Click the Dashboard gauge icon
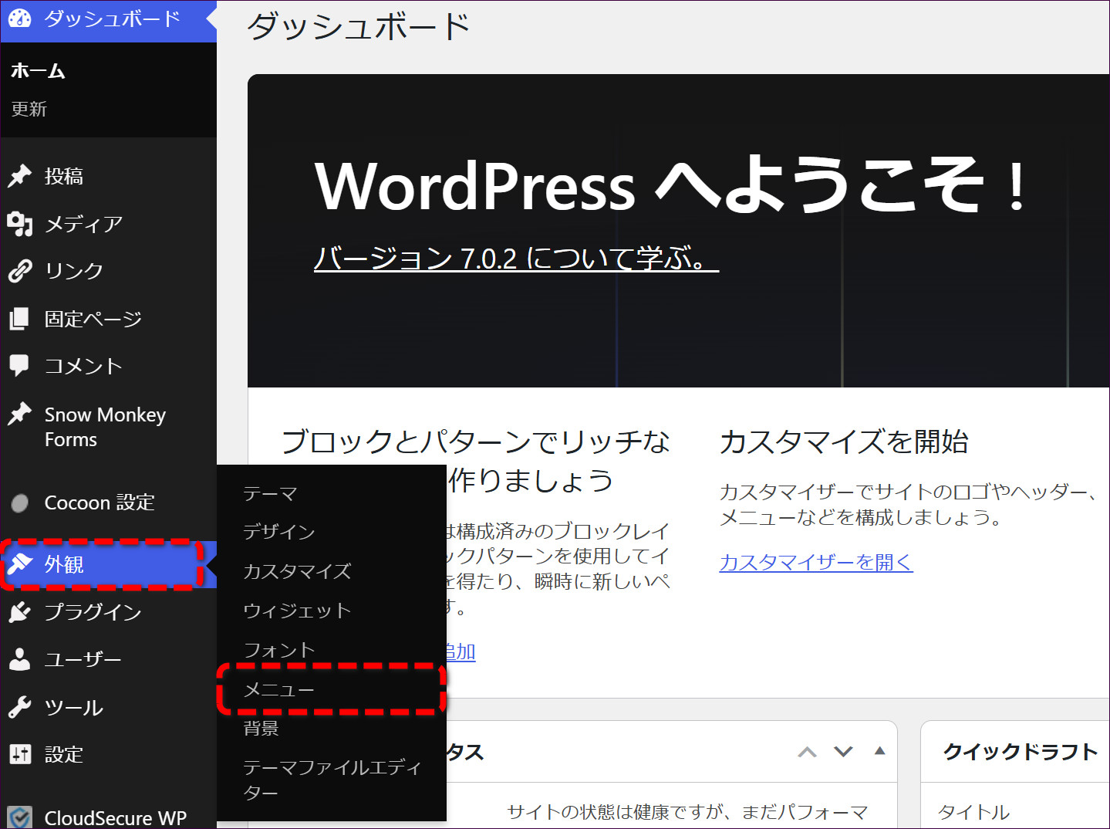This screenshot has width=1110, height=829. 20,19
